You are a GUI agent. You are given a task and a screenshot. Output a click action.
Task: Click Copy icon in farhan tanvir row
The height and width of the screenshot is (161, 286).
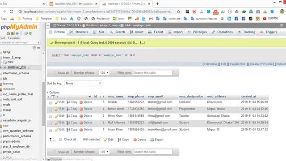(x=68, y=109)
